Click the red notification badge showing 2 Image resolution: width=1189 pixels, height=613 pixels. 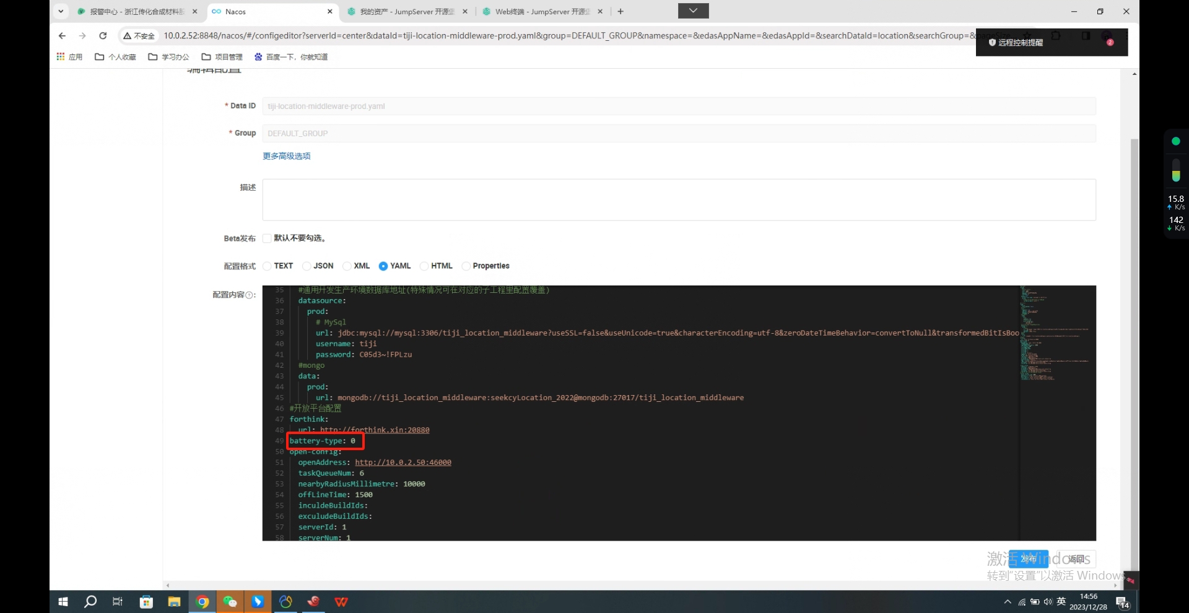1110,42
